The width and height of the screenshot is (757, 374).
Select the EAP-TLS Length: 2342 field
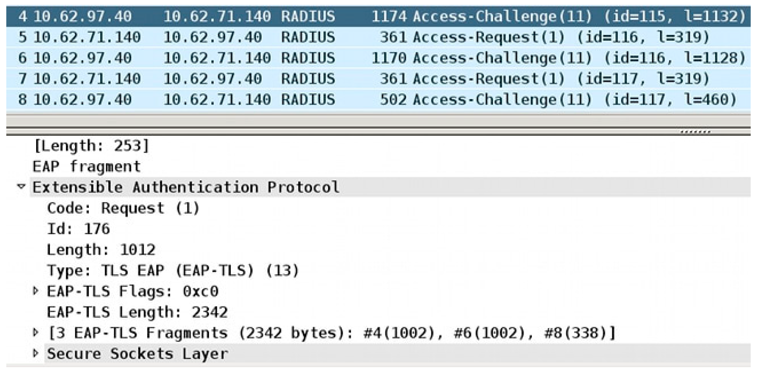(x=137, y=312)
